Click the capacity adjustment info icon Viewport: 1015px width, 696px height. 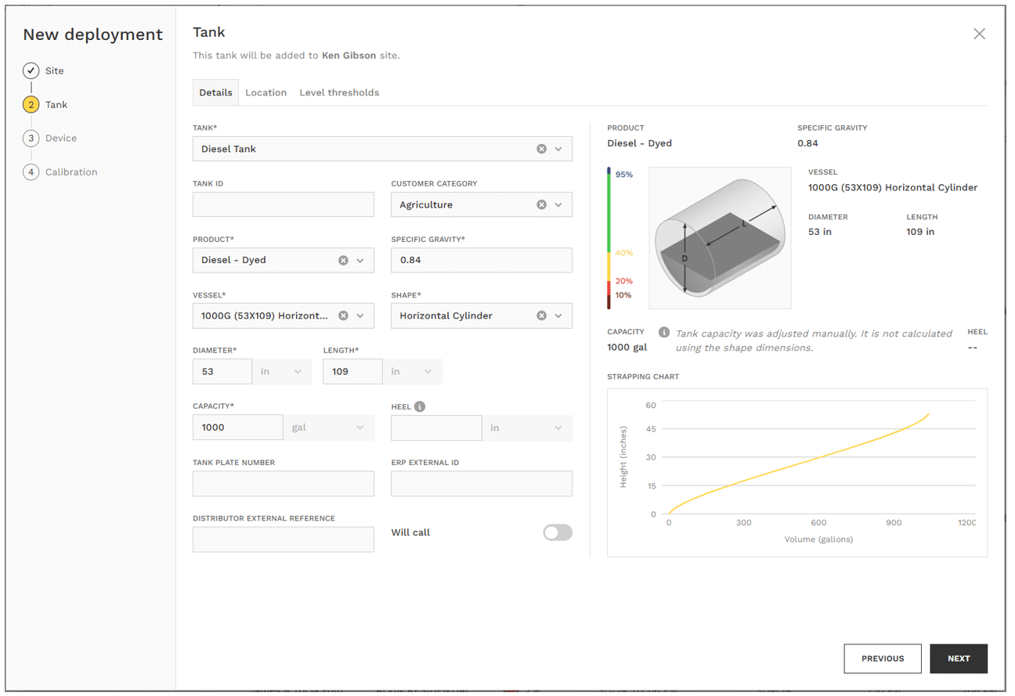point(664,332)
